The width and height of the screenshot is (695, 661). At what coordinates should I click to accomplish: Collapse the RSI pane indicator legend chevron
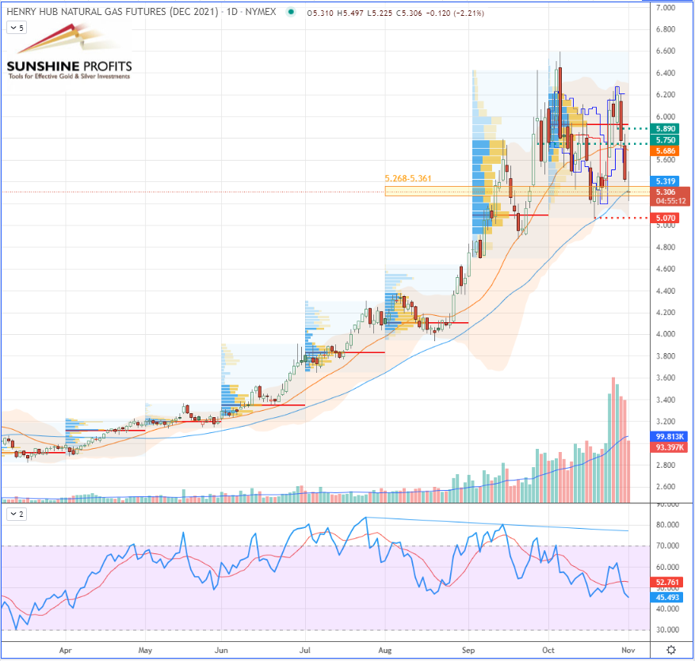point(17,514)
